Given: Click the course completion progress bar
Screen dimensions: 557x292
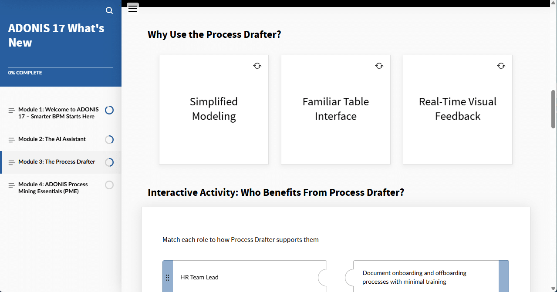Looking at the screenshot, I should 61,67.
